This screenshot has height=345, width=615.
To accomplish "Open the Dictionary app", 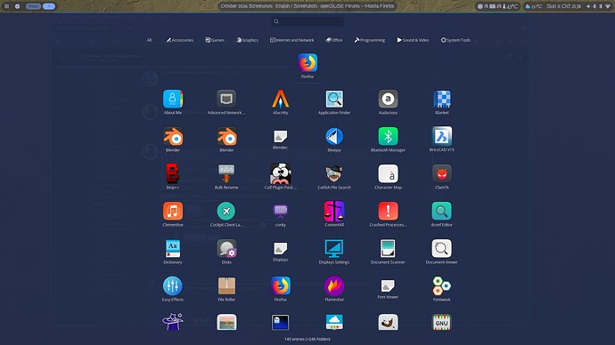I will point(173,252).
